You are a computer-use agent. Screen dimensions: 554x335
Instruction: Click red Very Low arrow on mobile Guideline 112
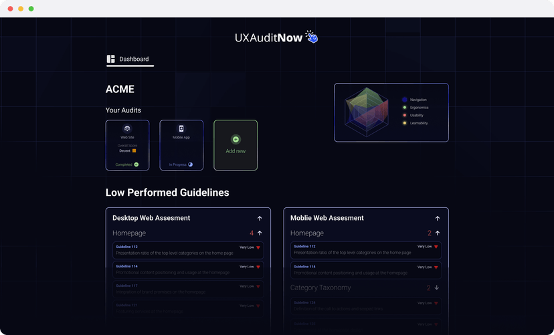[436, 247]
